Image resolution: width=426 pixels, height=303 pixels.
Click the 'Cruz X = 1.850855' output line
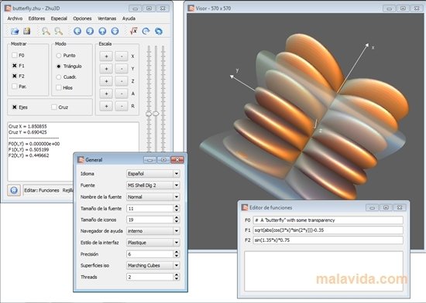coord(28,126)
